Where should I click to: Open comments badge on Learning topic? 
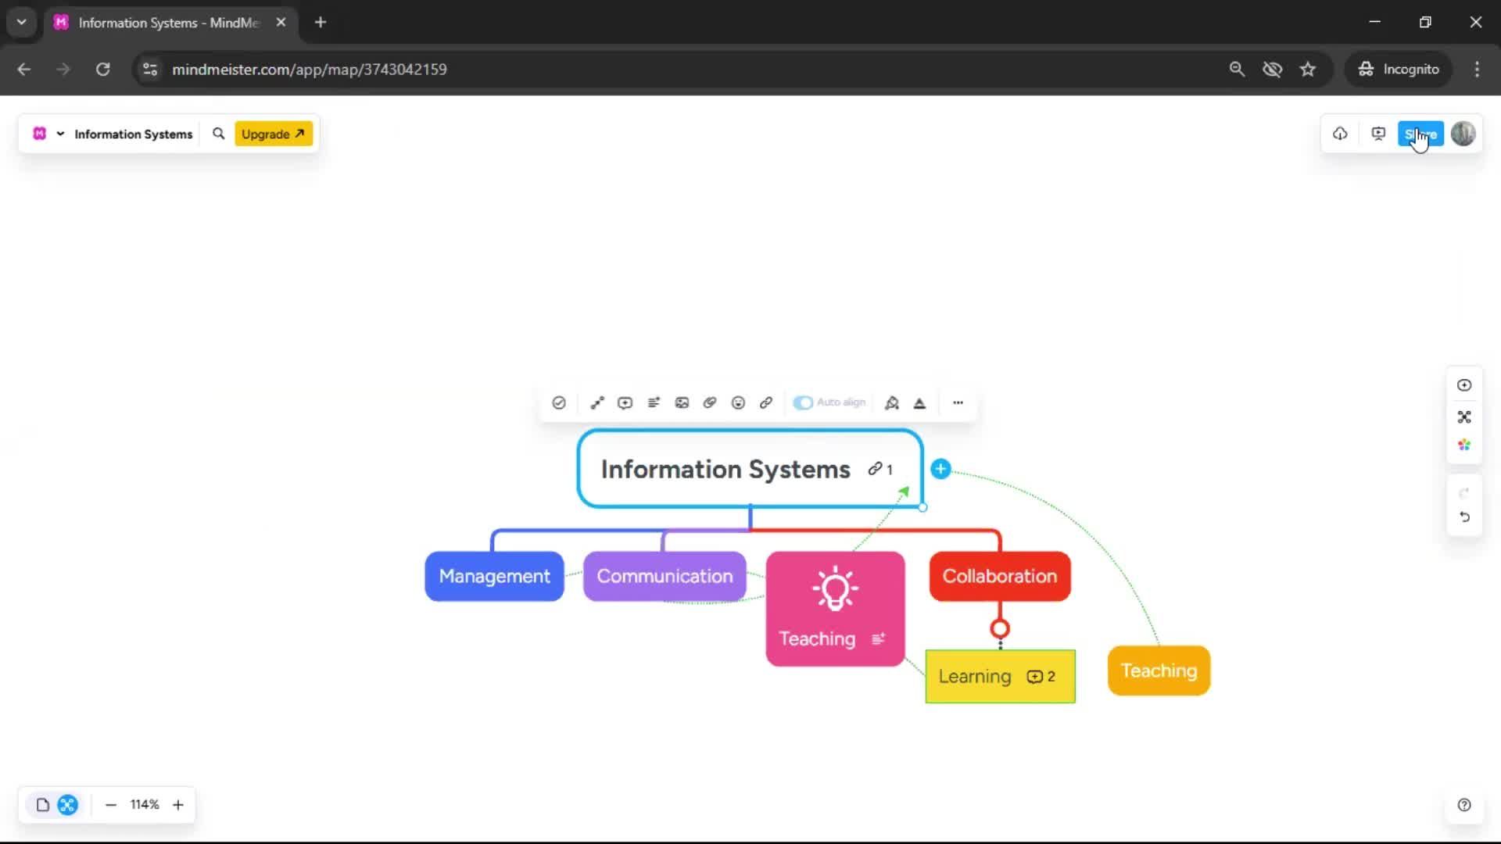1041,677
